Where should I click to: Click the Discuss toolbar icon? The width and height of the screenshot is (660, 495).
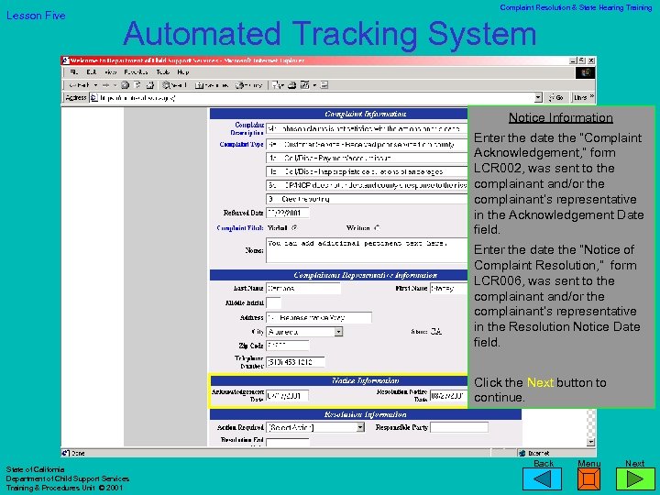(x=324, y=85)
